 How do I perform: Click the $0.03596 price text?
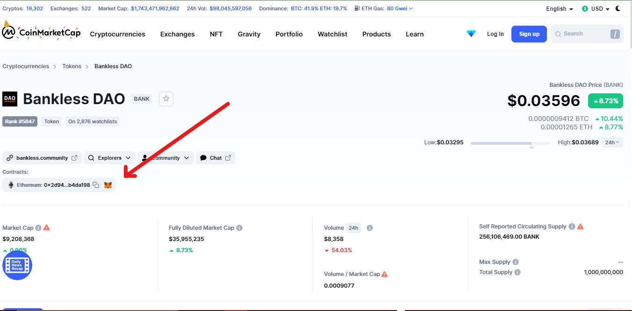[544, 101]
